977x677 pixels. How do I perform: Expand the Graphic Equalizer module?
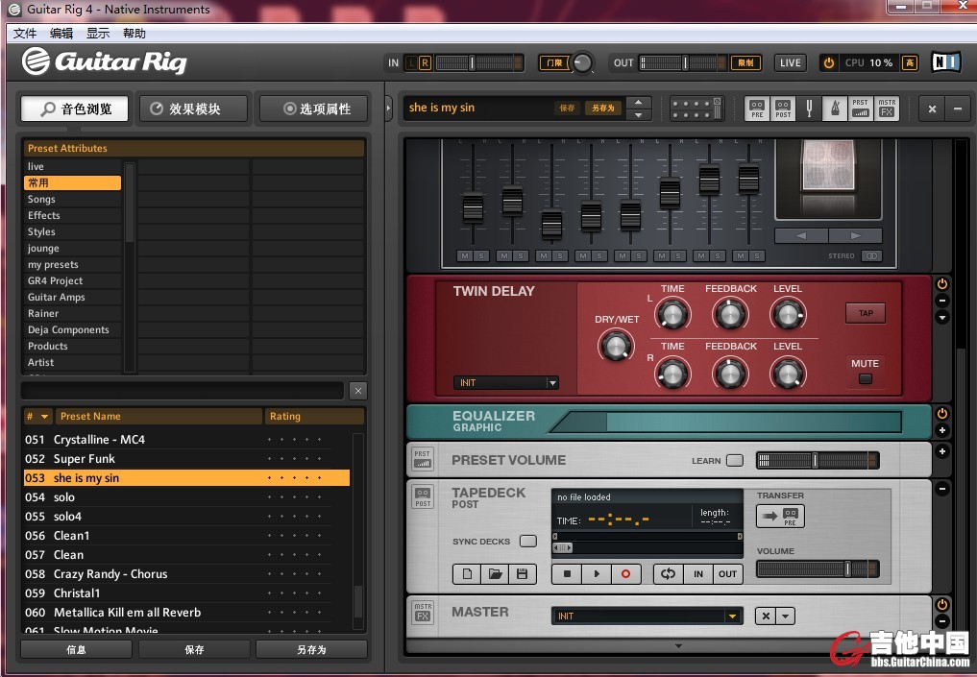coord(942,430)
